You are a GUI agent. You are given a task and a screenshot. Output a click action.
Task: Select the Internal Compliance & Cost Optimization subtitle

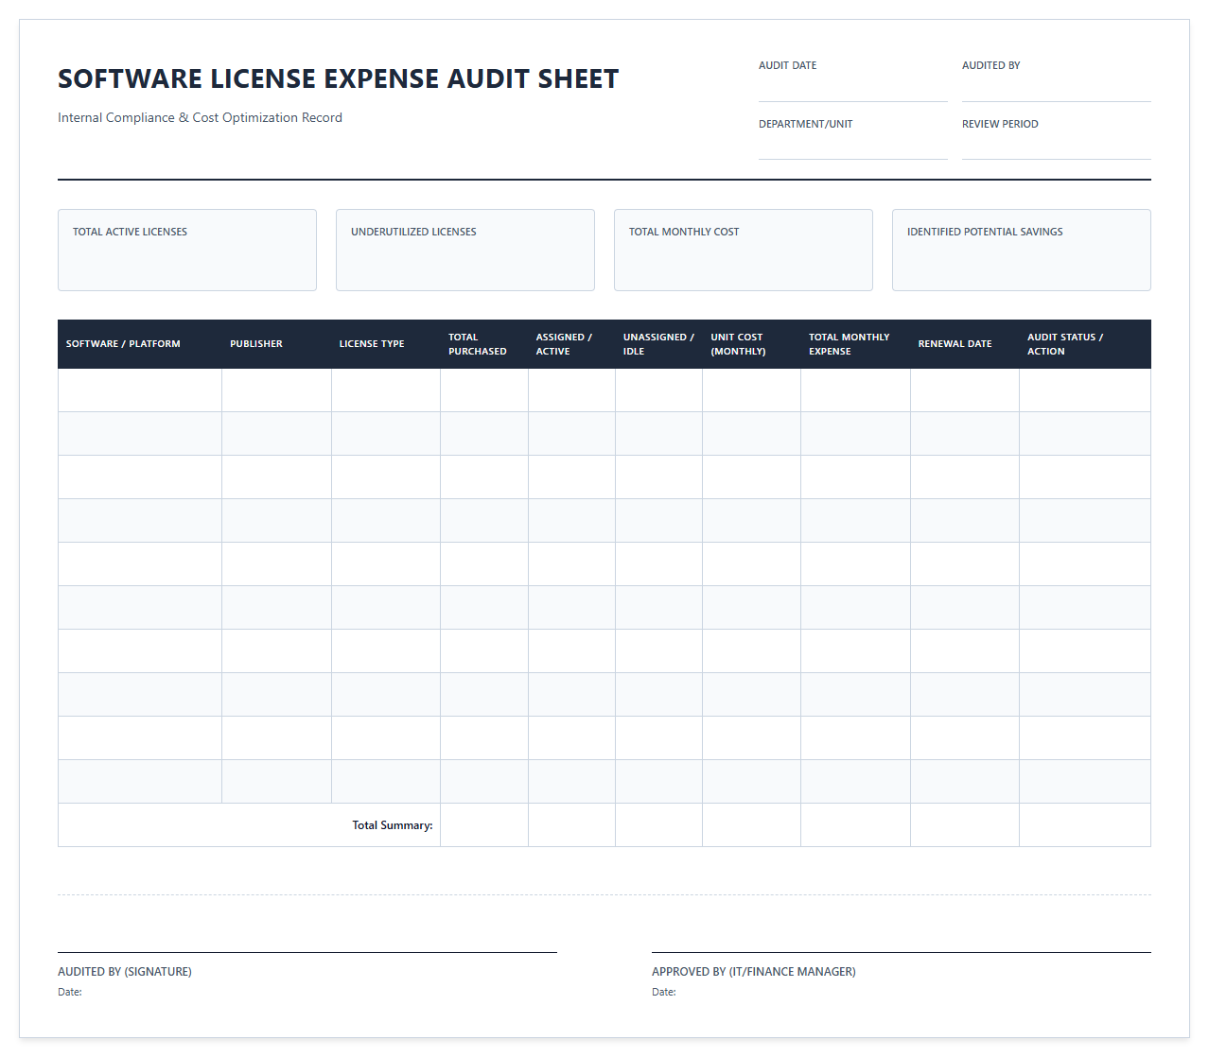point(200,118)
